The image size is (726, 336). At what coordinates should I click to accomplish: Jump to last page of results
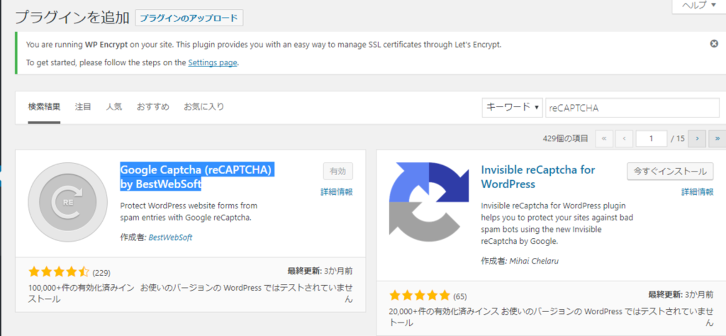(717, 138)
